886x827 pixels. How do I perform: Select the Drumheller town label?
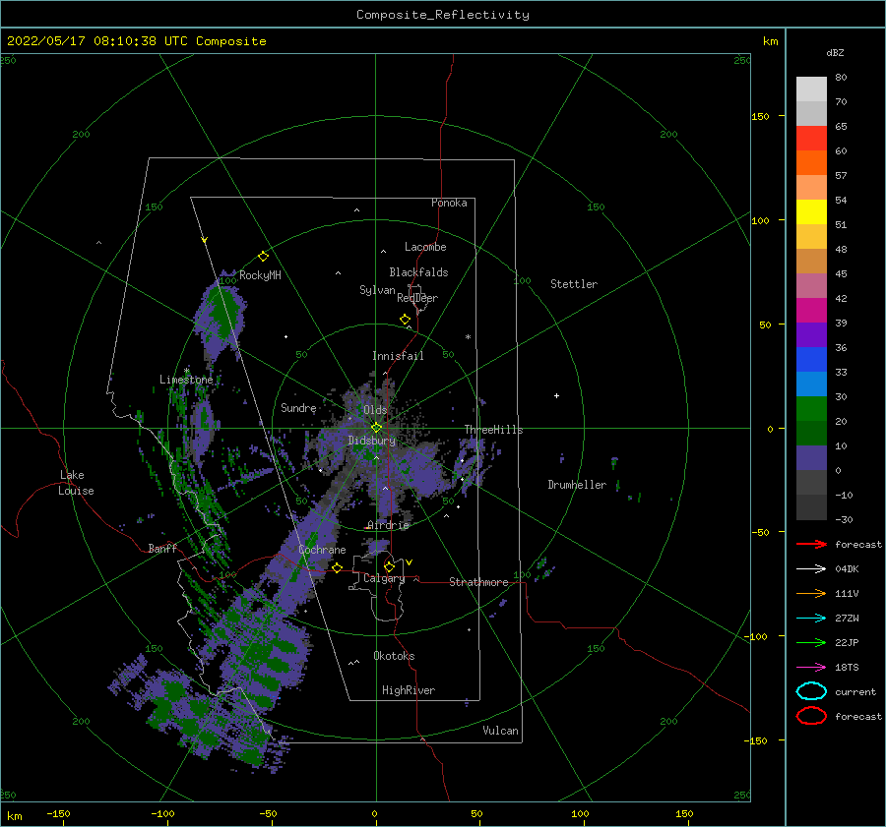click(577, 485)
